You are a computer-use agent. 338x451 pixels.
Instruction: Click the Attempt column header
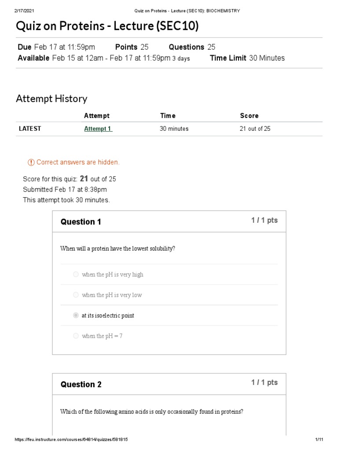(x=97, y=116)
